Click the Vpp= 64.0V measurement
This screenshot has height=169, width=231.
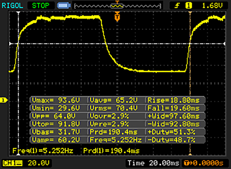click(54, 116)
